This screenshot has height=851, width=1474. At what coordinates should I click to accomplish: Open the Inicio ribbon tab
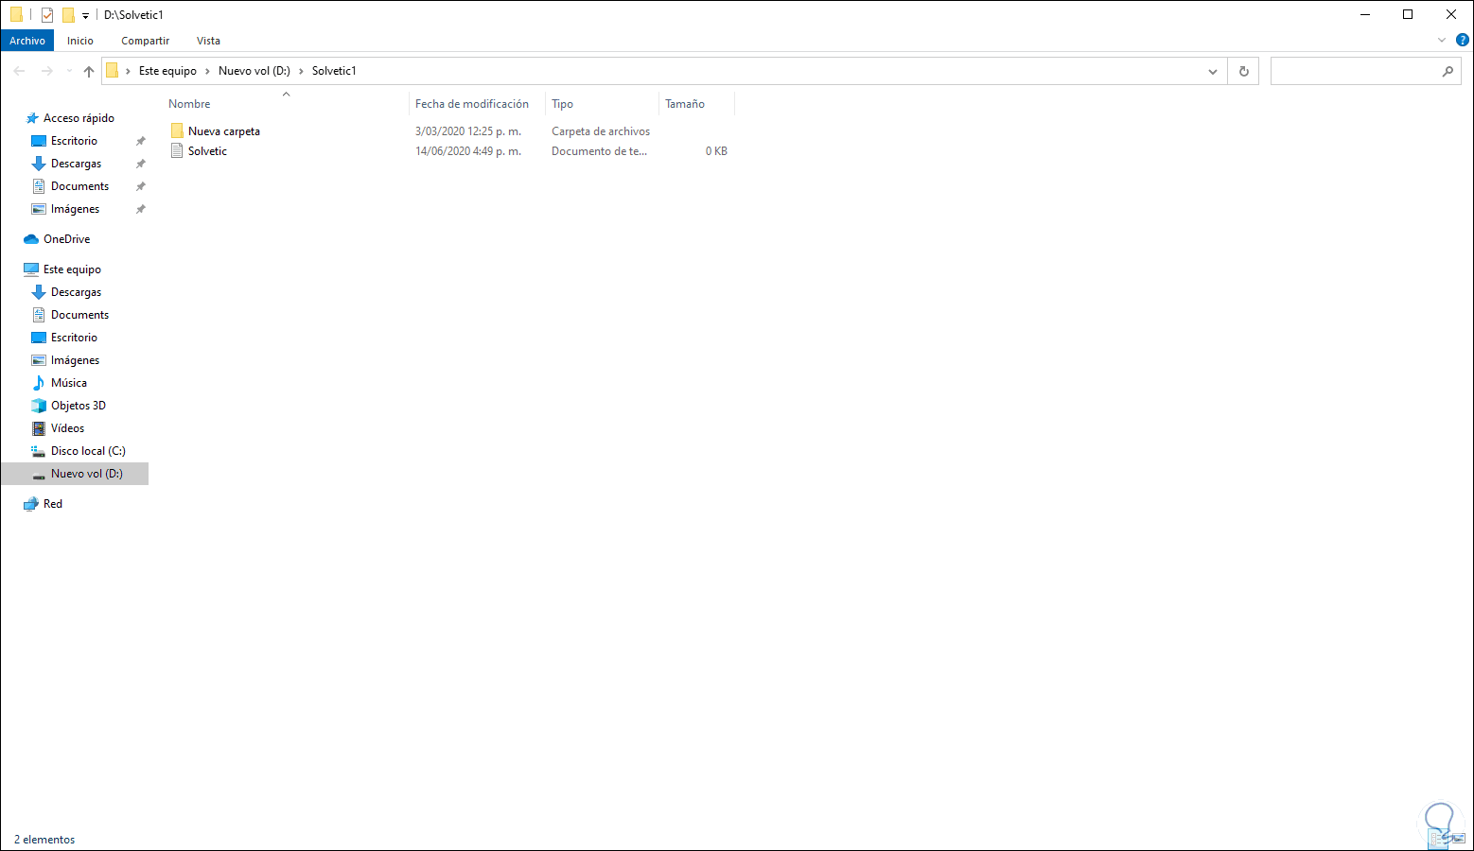(80, 40)
